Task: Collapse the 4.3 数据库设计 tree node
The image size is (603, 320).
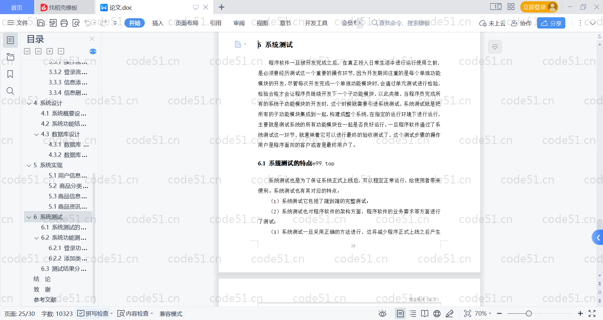Action: 36,134
